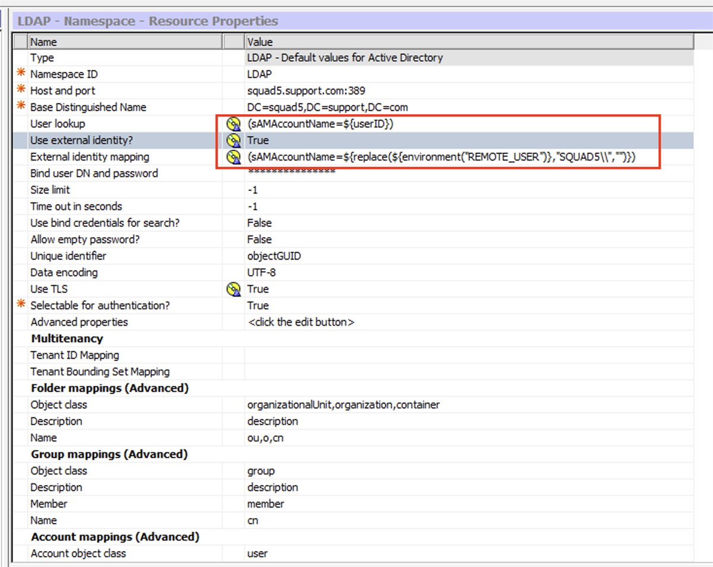Edit Group mappings Name value cn
Screen dimensions: 713x567
point(253,521)
